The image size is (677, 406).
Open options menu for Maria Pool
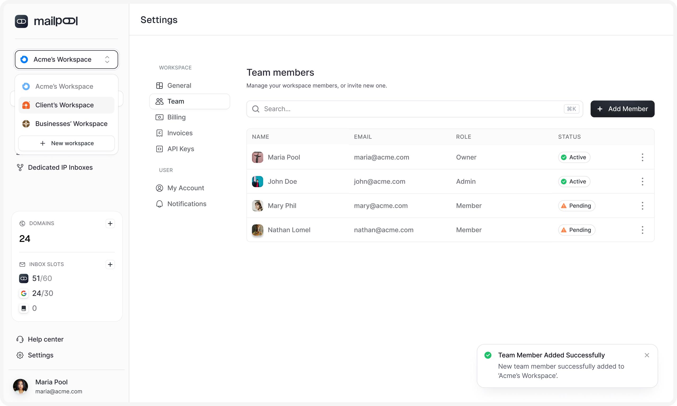(x=642, y=157)
